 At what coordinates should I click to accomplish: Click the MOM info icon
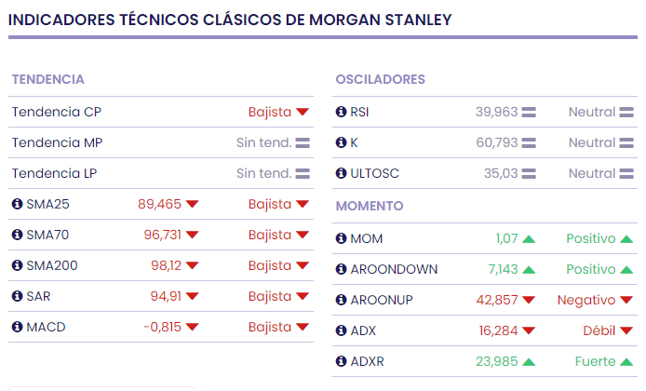coord(342,239)
